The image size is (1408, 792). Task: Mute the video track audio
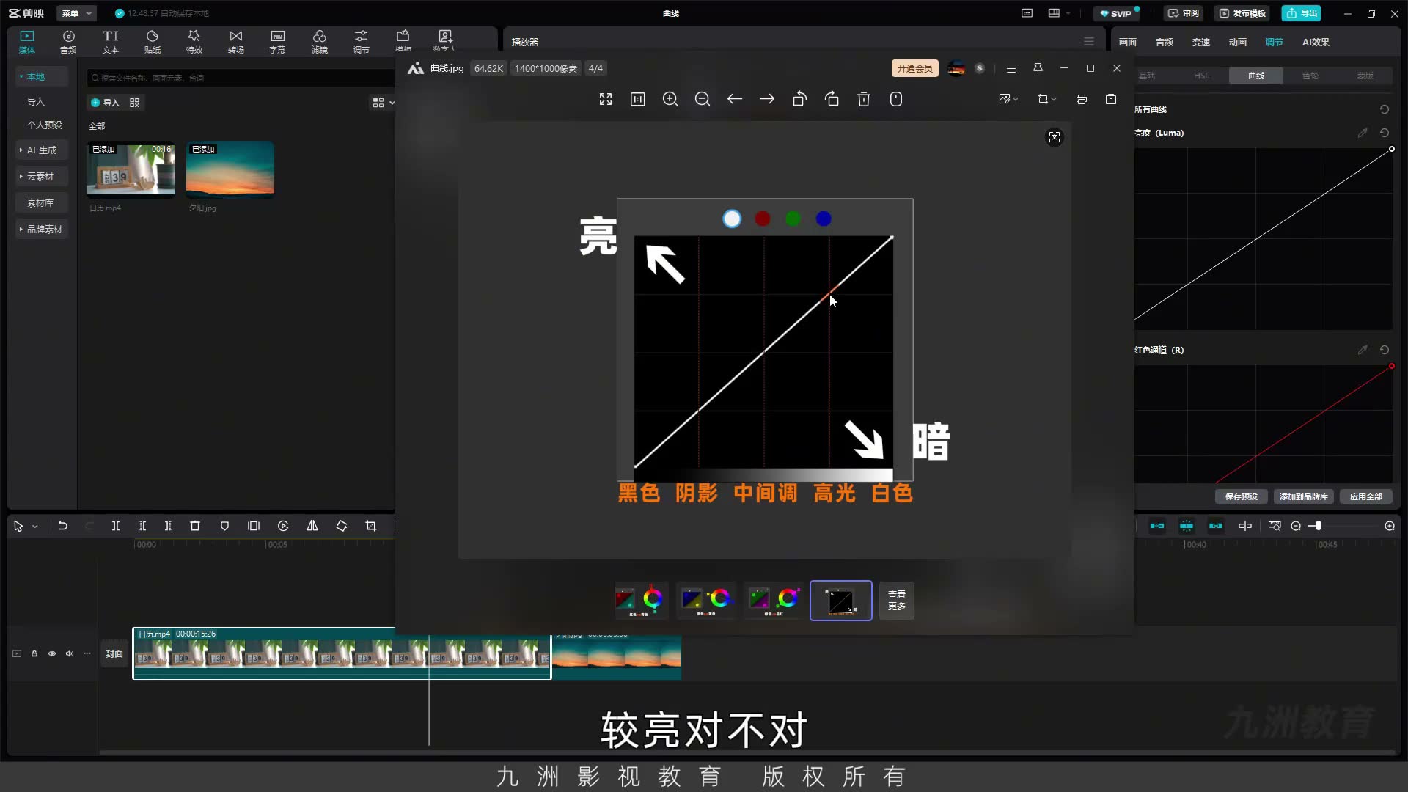coord(70,653)
